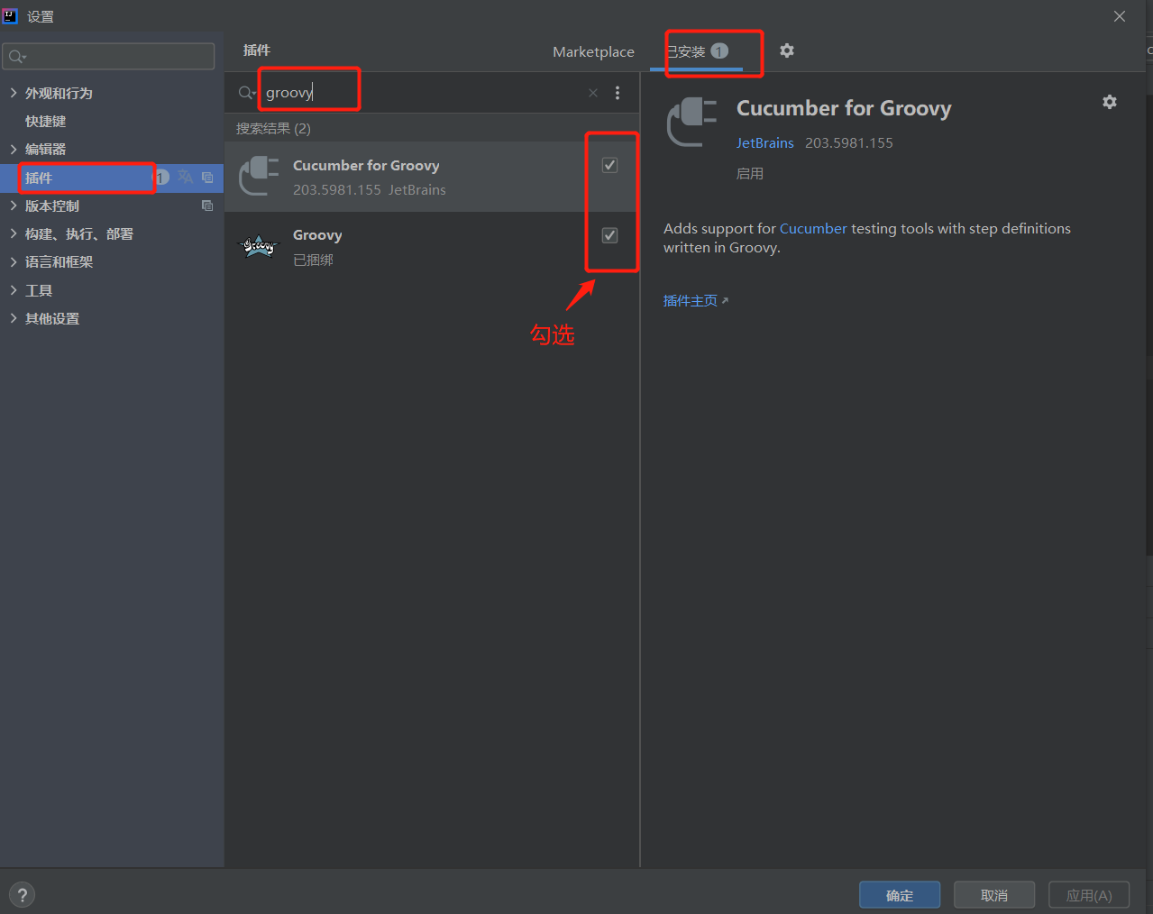Expand the 构建、执行、部署 group
The width and height of the screenshot is (1153, 914).
pyautogui.click(x=13, y=233)
